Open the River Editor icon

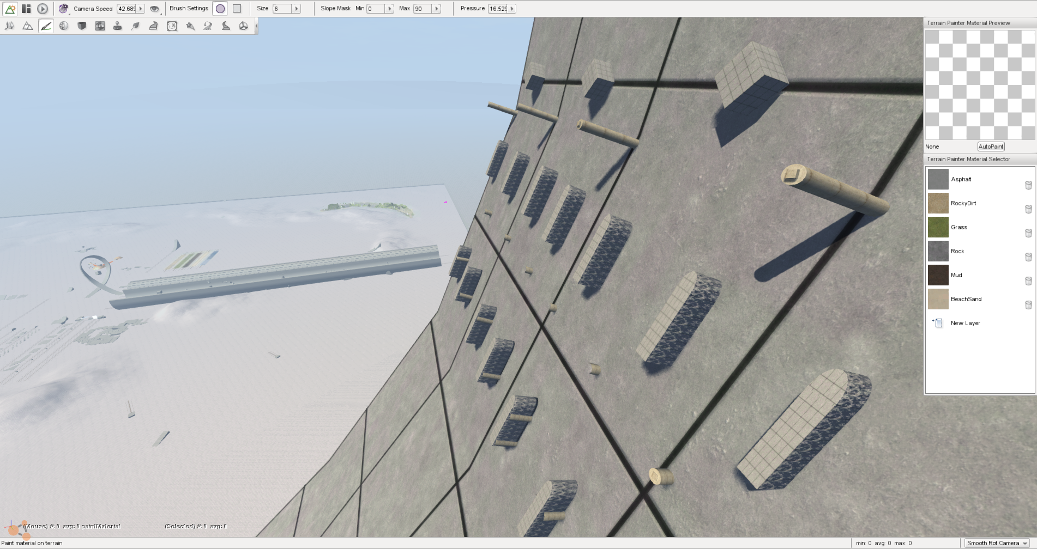click(208, 26)
